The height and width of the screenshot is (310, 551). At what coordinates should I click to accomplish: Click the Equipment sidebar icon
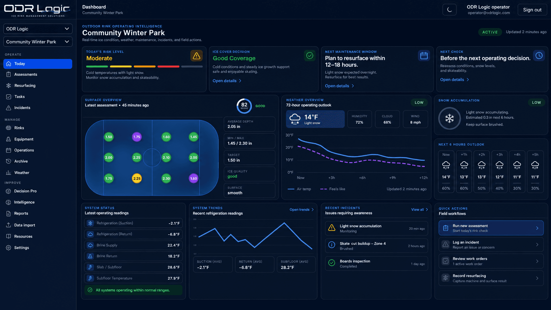pos(9,139)
